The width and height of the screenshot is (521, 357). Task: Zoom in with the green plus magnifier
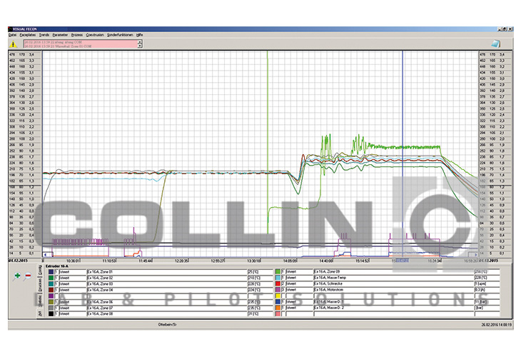17,276
